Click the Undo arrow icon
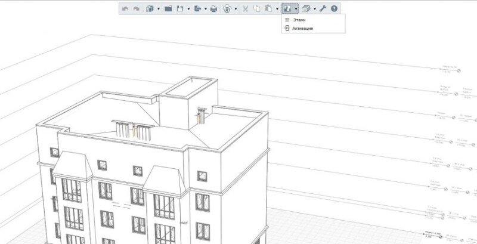Screen dimensions: 477x244 125,9
